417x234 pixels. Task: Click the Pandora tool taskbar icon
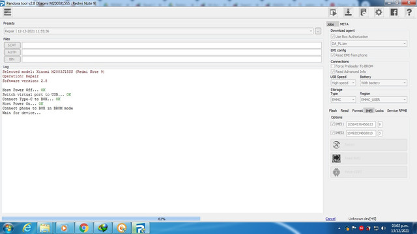tap(141, 228)
